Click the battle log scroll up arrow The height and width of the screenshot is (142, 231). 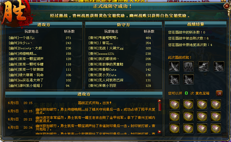coord(160,101)
